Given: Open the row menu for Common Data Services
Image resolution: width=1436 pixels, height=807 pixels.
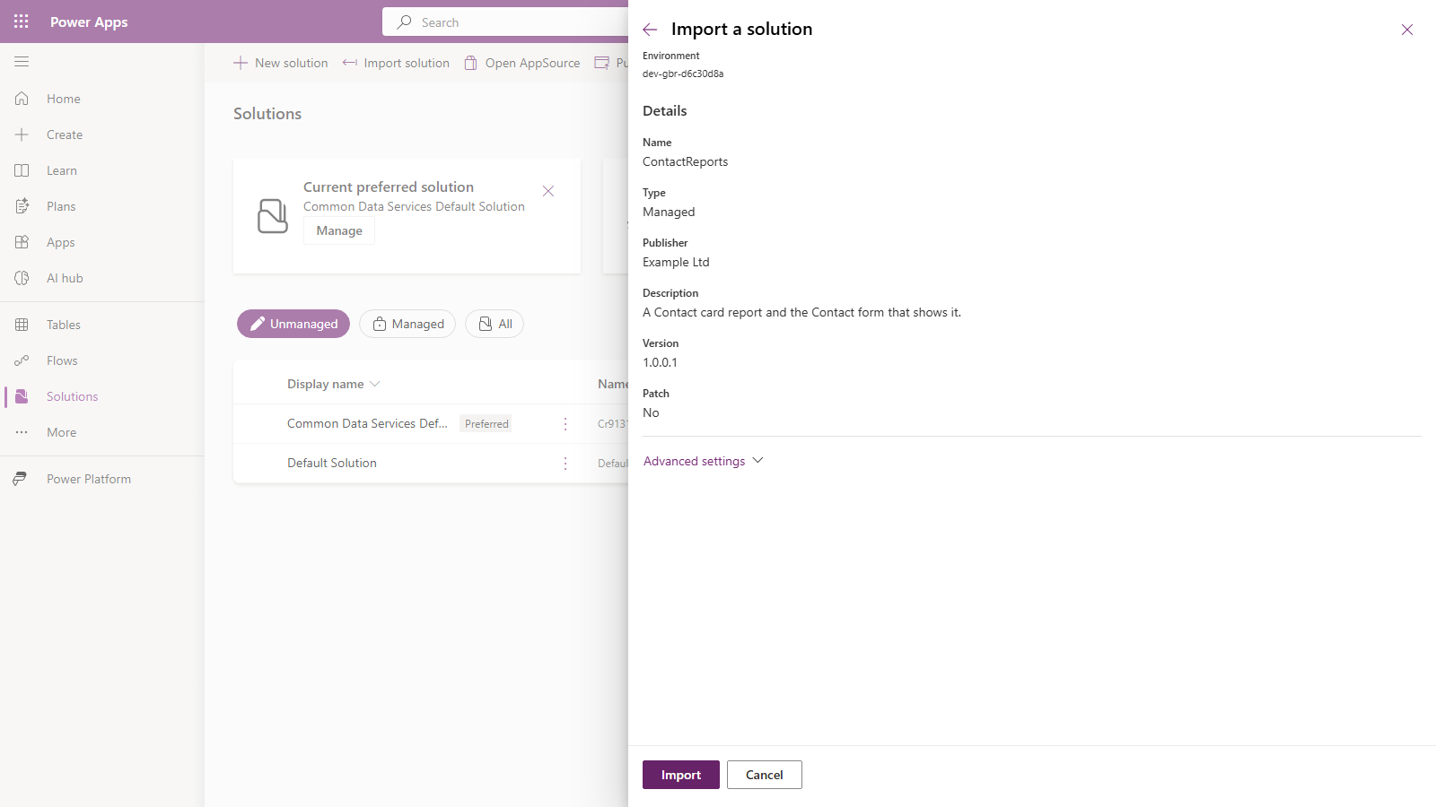Looking at the screenshot, I should [565, 423].
